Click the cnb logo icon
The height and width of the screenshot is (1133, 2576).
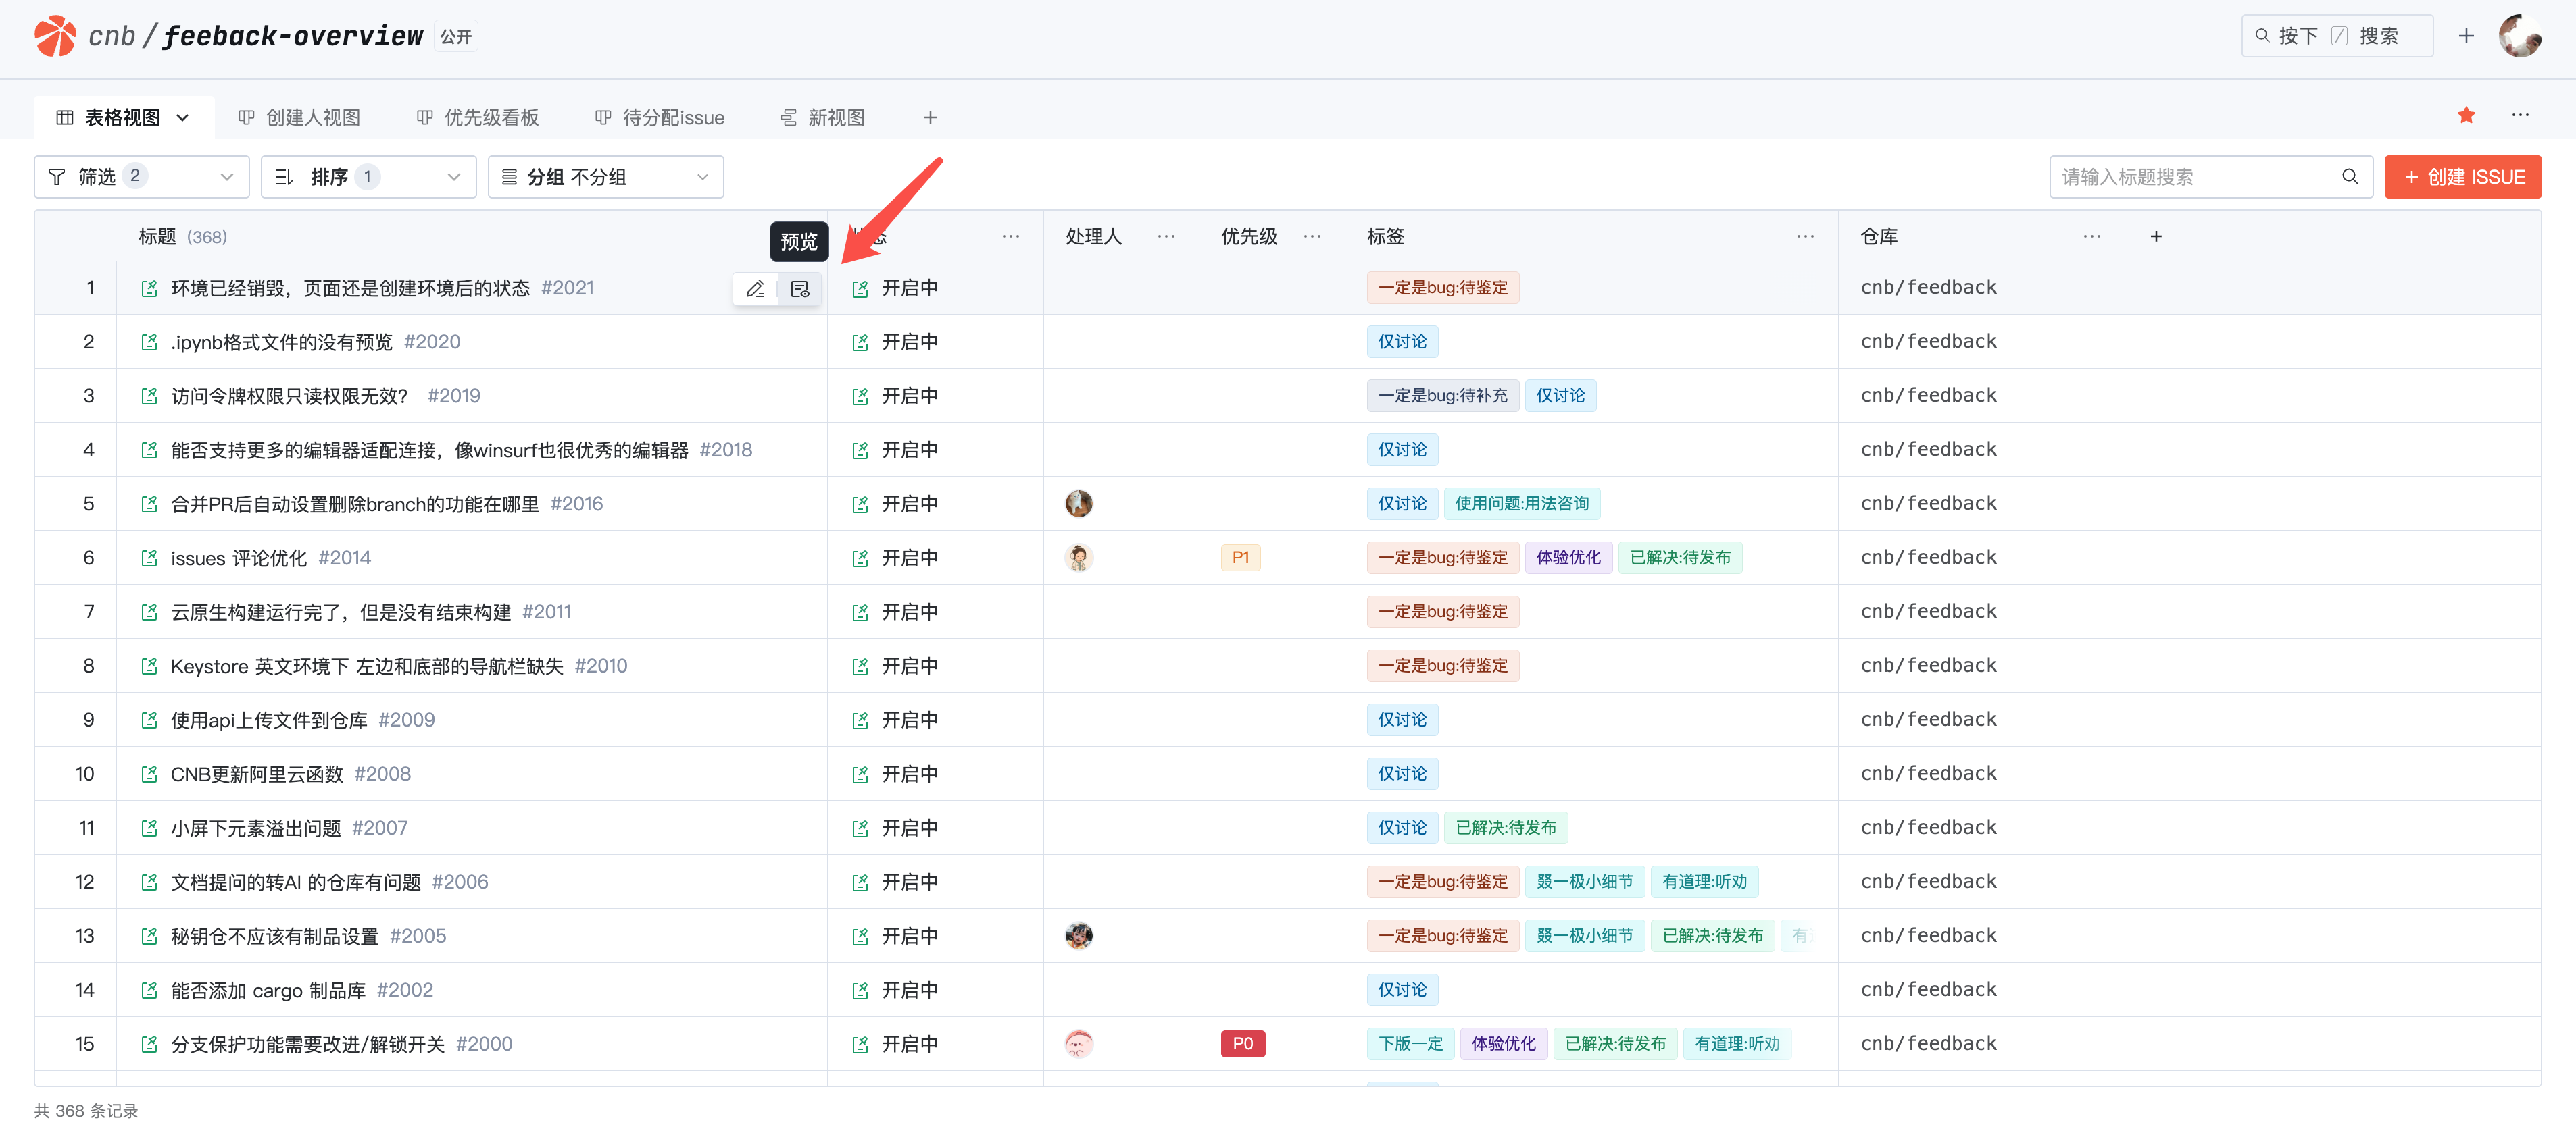point(55,36)
